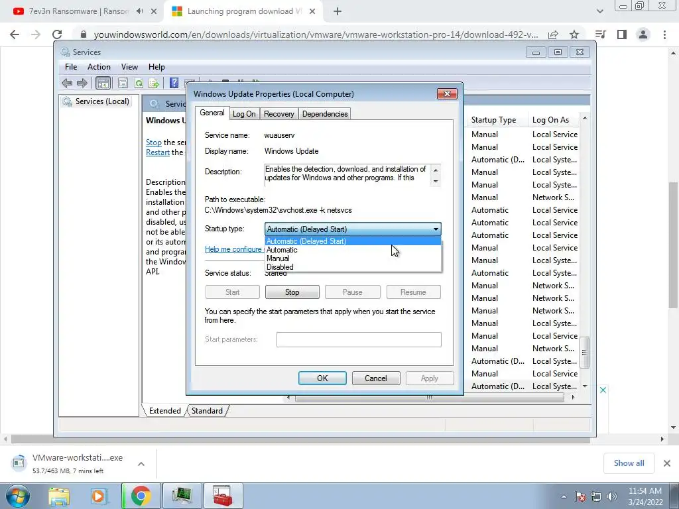
Task: Switch to the Extended view tab
Action: pos(164,411)
